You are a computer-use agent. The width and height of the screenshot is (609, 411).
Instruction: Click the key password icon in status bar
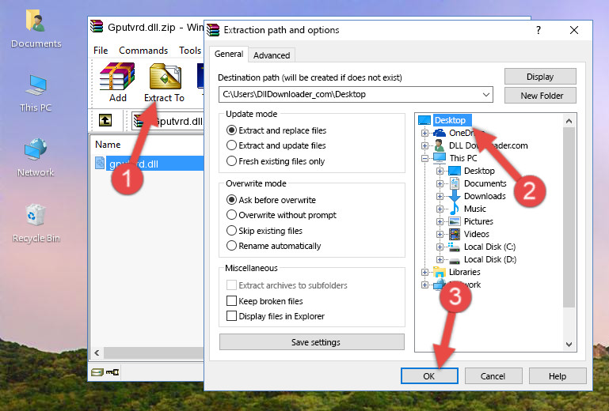pyautogui.click(x=112, y=372)
